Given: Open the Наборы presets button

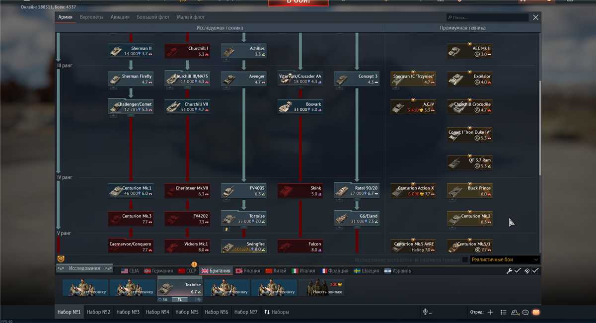Looking at the screenshot, I should [x=277, y=312].
